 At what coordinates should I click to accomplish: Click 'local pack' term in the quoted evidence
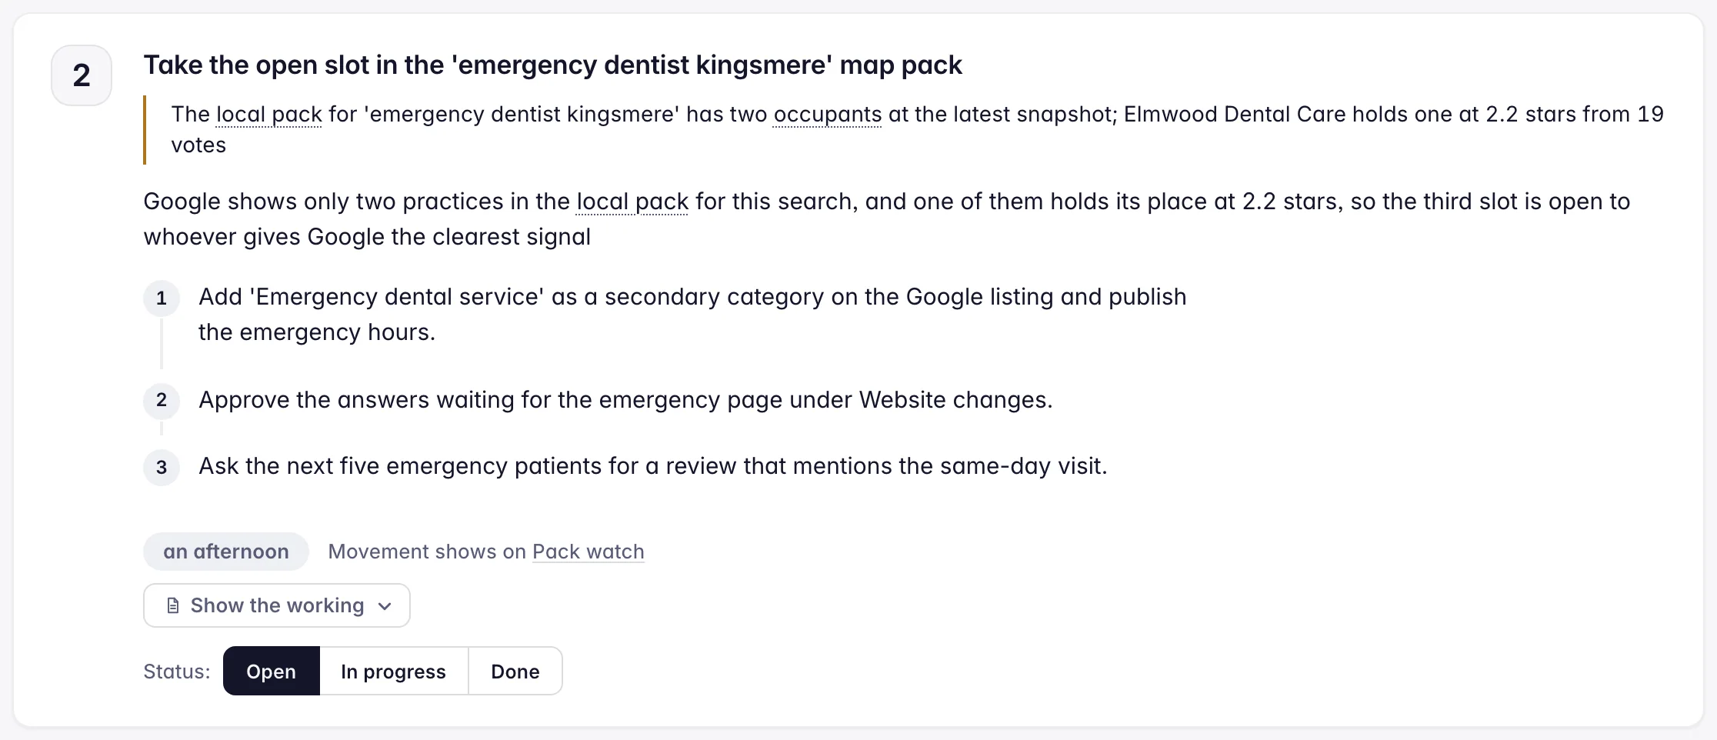tap(269, 115)
